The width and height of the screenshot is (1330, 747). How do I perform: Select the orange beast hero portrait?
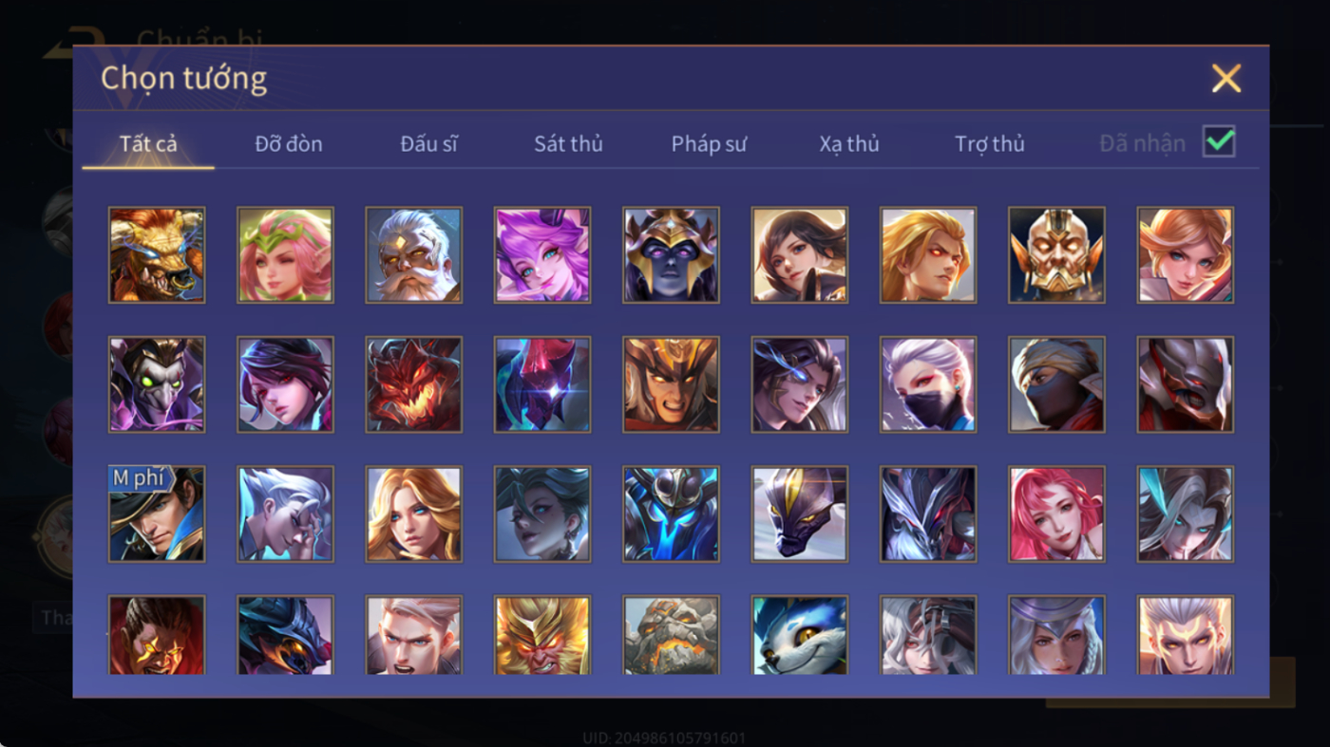tap(157, 255)
